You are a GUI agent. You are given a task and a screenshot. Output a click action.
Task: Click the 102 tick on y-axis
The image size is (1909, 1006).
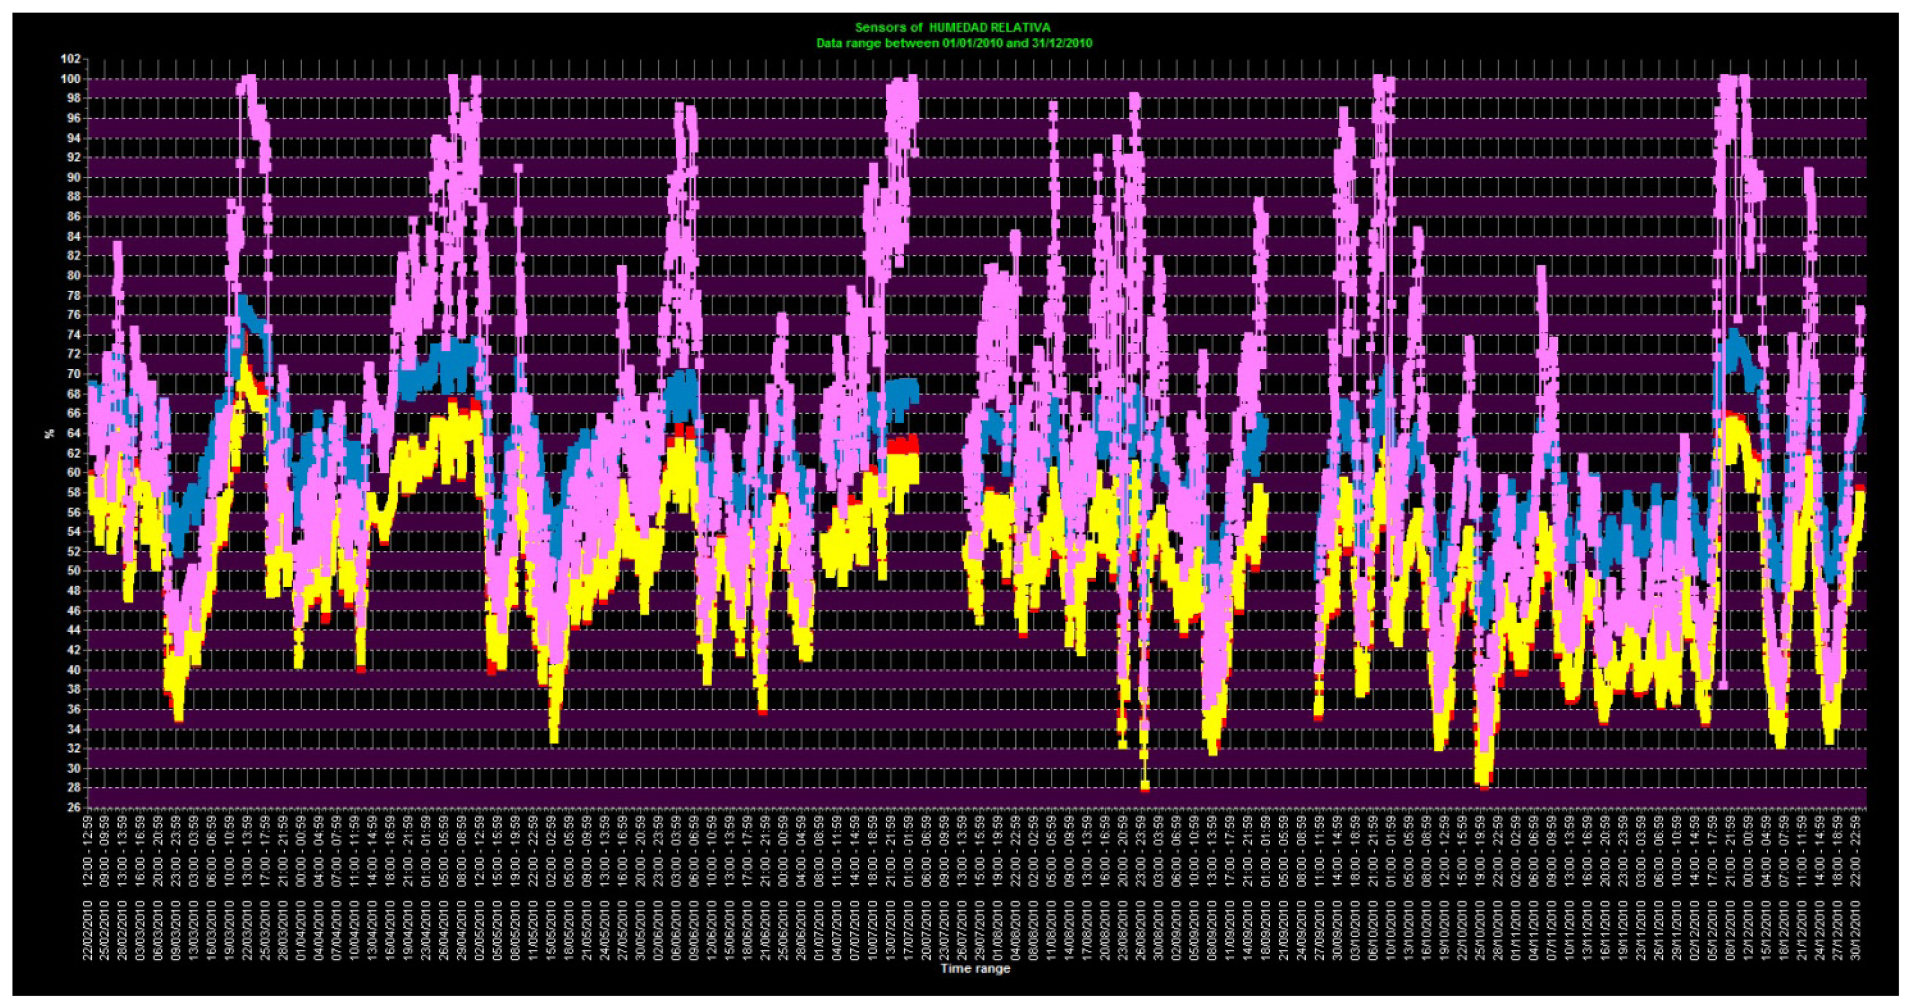(71, 59)
